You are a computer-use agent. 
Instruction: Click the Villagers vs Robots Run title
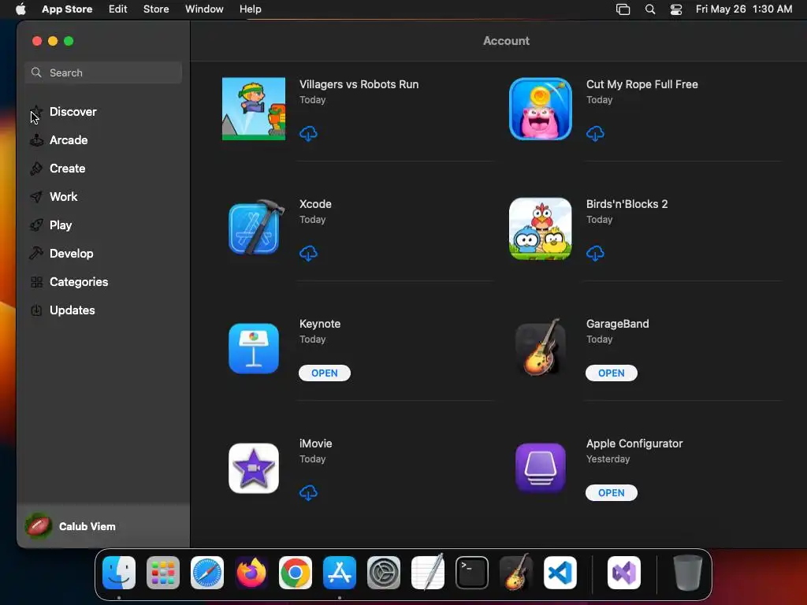coord(359,84)
